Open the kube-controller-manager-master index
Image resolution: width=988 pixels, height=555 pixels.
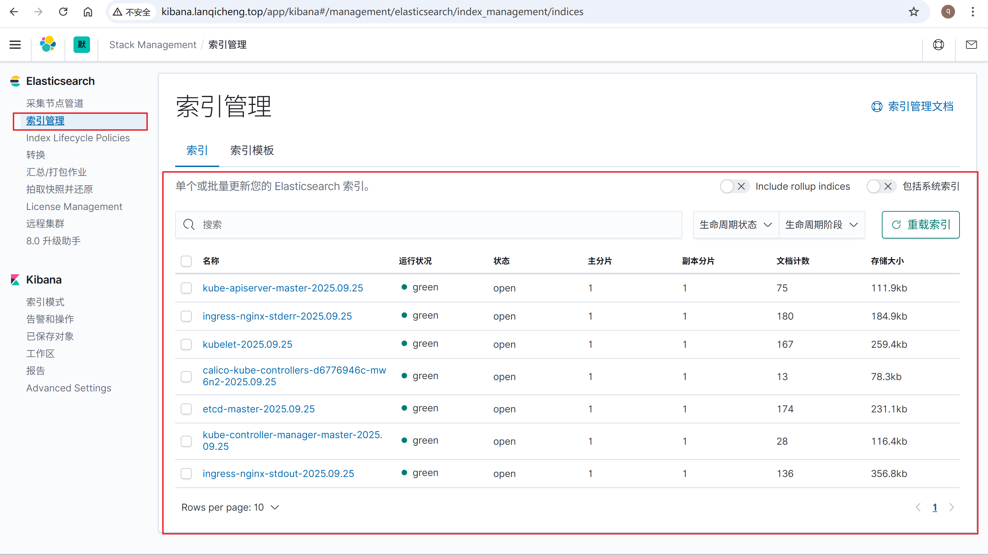[292, 441]
